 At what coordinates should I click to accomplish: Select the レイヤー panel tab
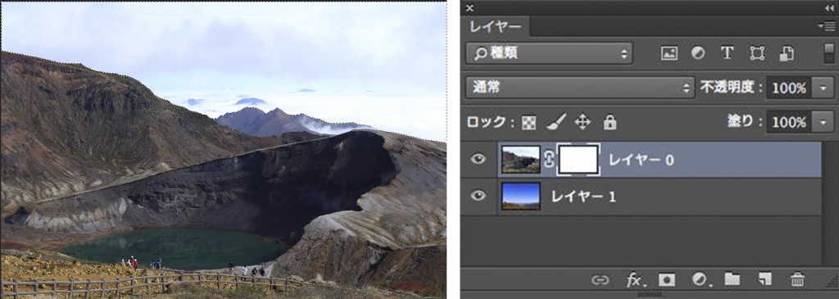pyautogui.click(x=496, y=26)
